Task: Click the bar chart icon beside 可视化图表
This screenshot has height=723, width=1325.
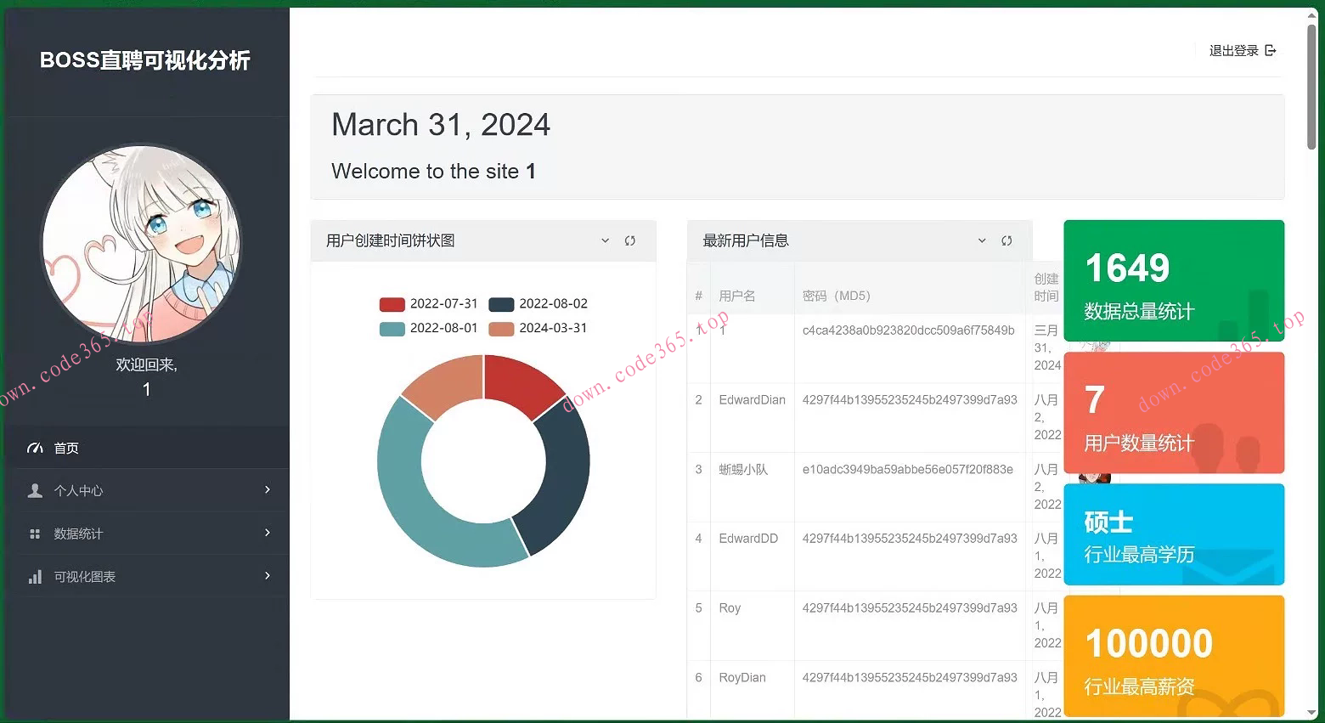Action: click(35, 577)
